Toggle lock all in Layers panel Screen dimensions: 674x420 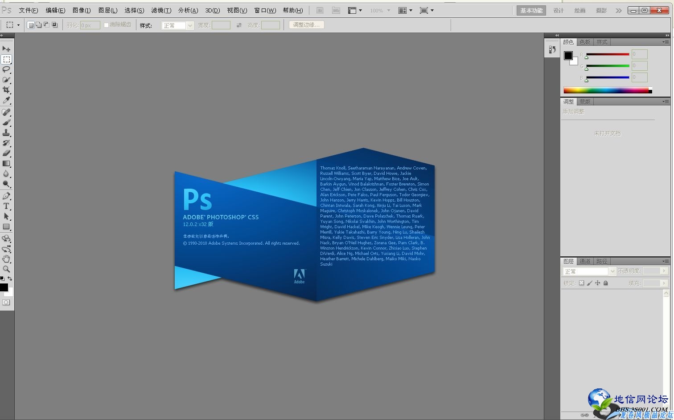(x=606, y=283)
